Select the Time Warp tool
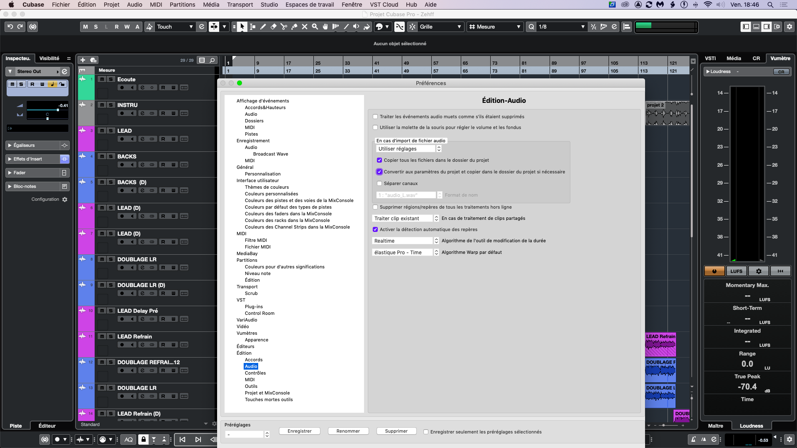This screenshot has width=797, height=448. pos(335,27)
